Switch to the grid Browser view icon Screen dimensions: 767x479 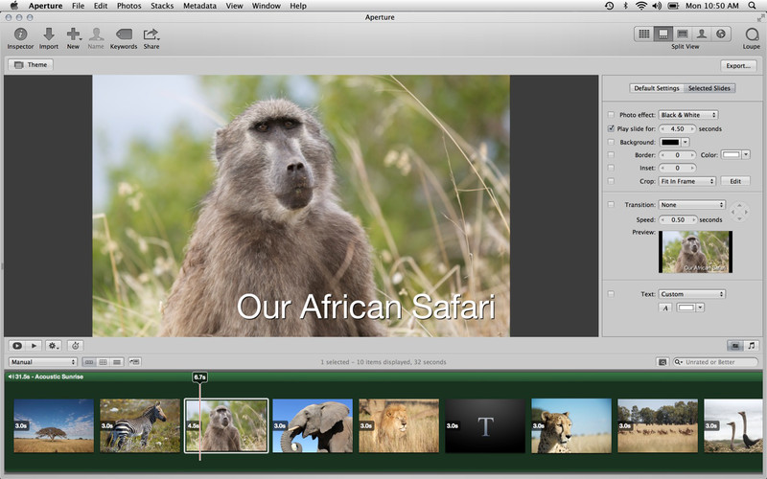(x=644, y=34)
